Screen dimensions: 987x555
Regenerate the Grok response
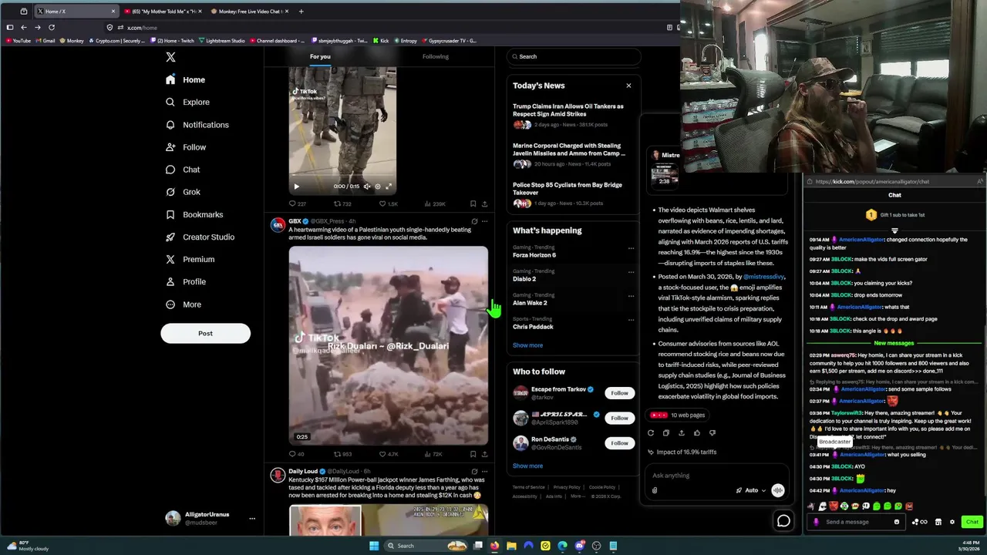(651, 433)
